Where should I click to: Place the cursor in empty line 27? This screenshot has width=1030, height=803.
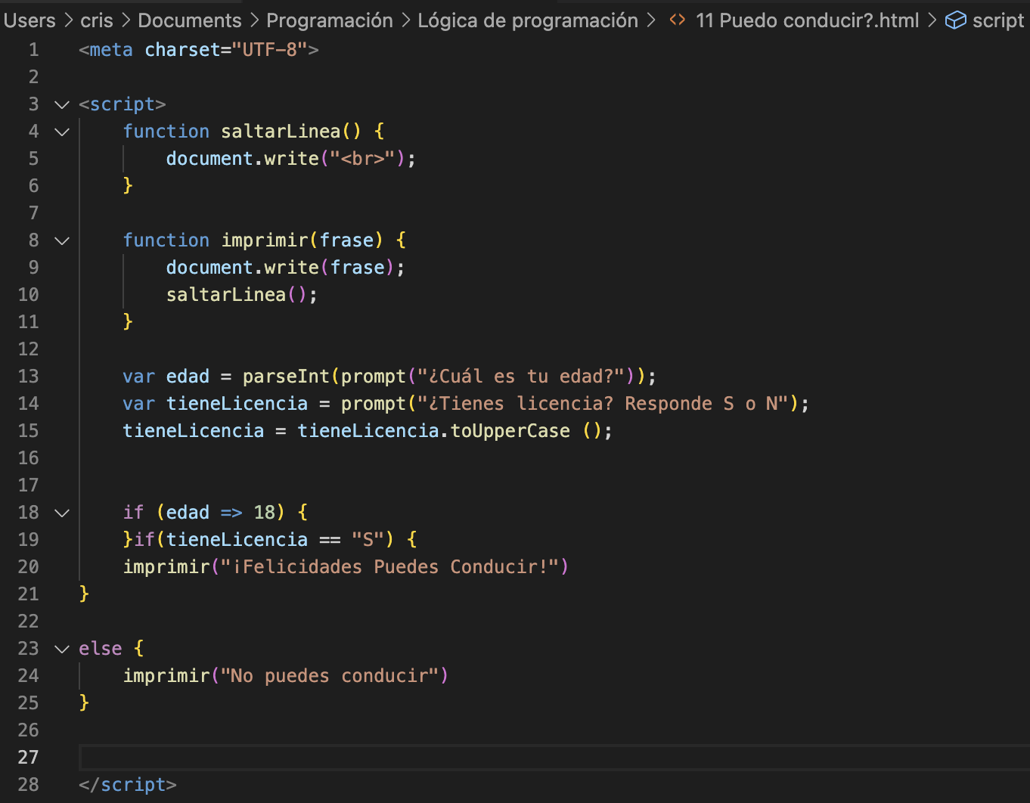554,758
